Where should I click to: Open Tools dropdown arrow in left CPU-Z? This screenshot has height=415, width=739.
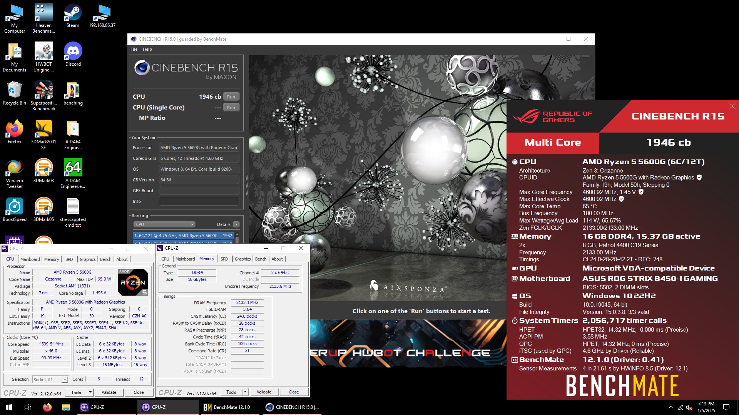(90, 392)
